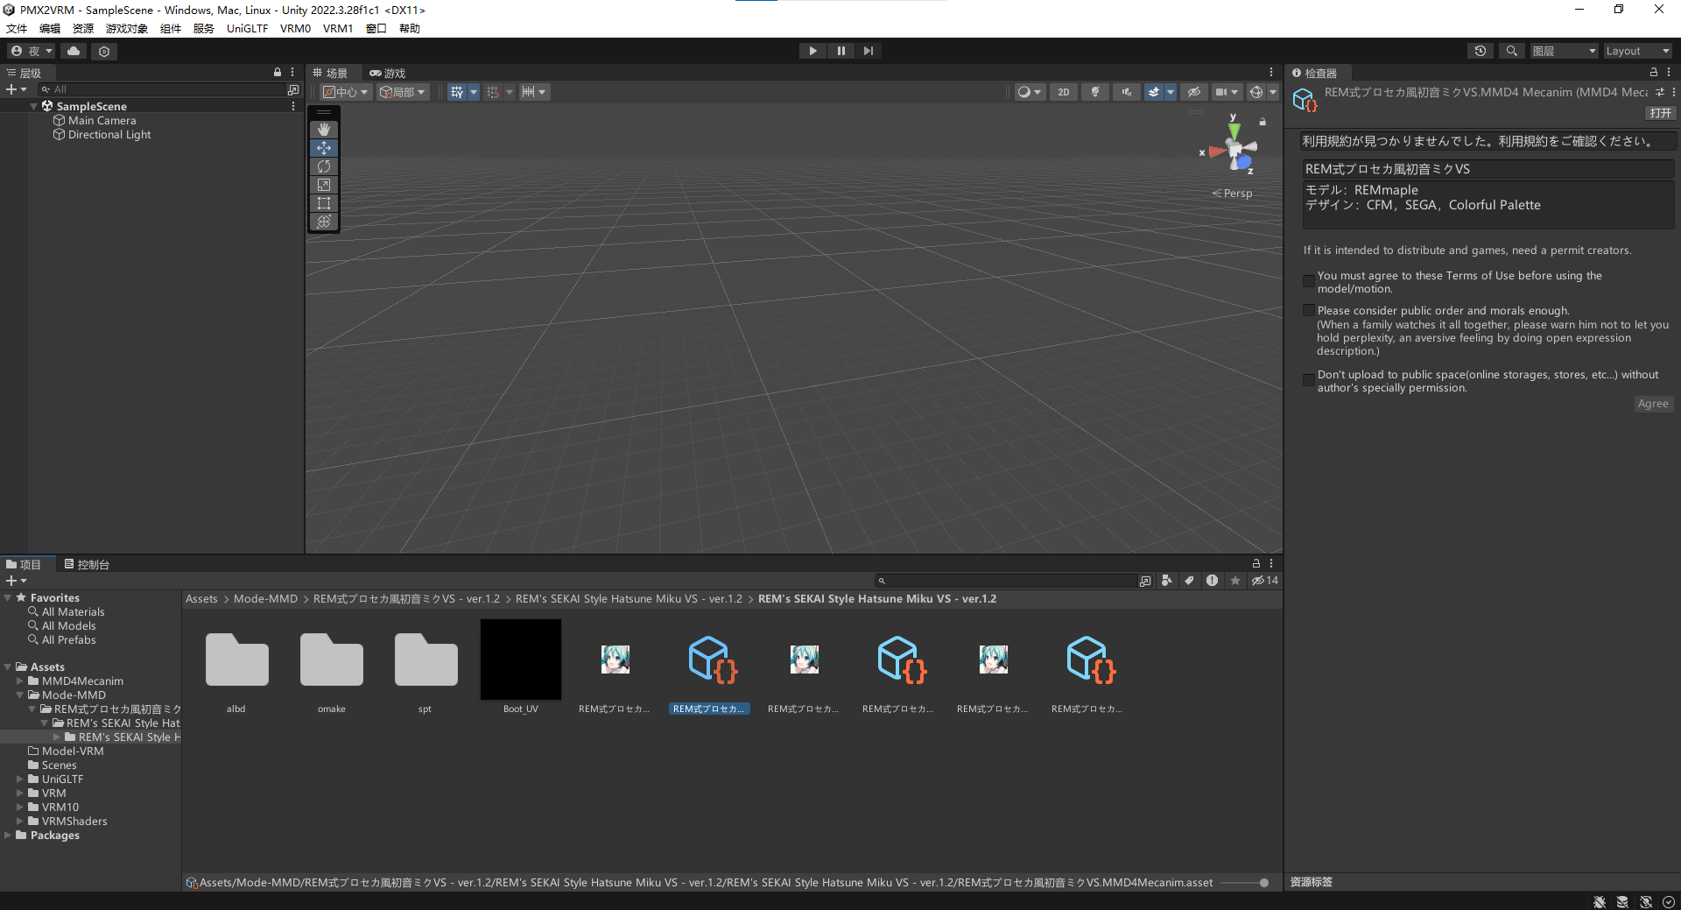This screenshot has height=910, width=1681.
Task: Open the UniGLTF menu
Action: tap(247, 29)
